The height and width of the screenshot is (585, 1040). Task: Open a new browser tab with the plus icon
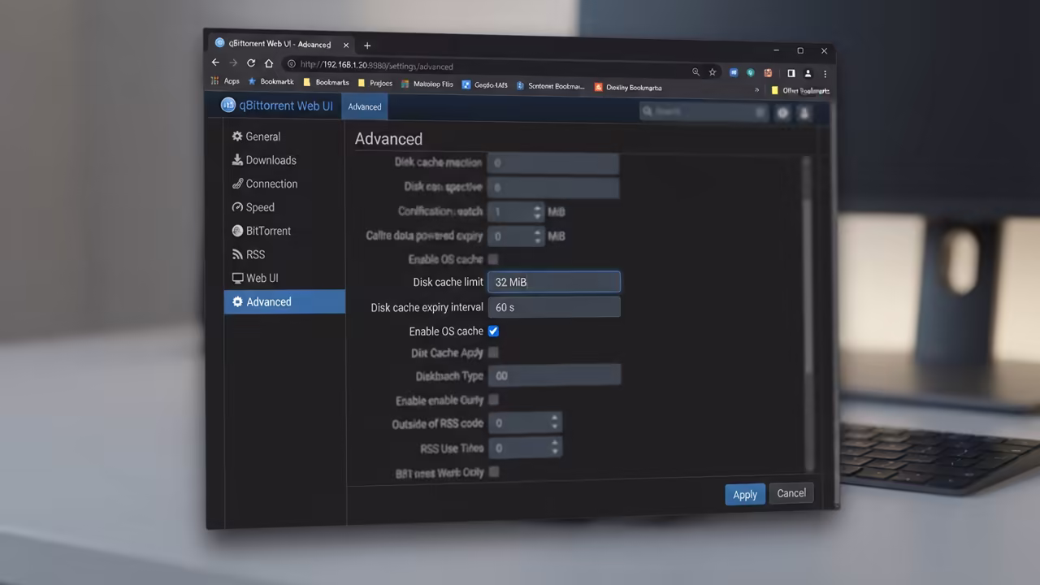367,45
